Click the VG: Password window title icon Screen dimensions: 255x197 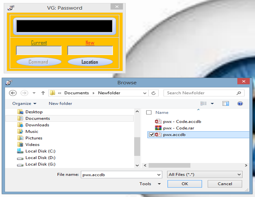coord(11,8)
